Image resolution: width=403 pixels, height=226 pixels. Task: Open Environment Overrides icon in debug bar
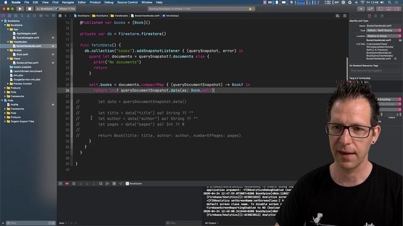pyautogui.click(x=114, y=183)
